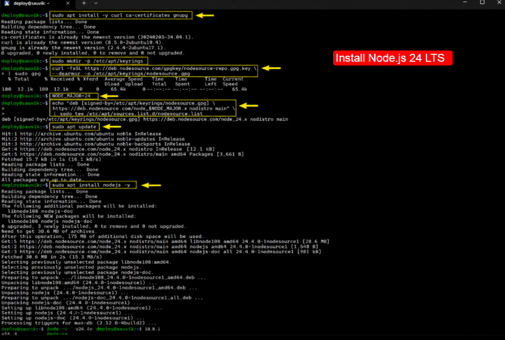Screen dimensions: 505x340
Task: Click 'The following additional packages will be installed:' line
Action: 79,206
